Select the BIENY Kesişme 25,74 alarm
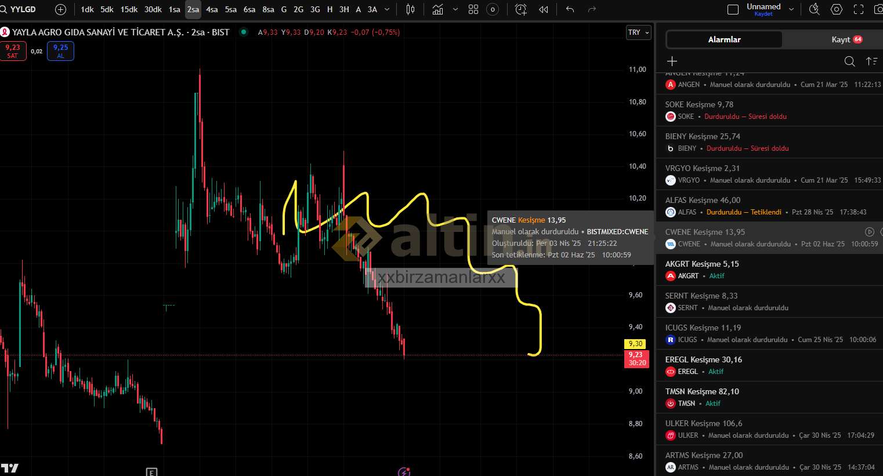This screenshot has width=883, height=476. (769, 142)
